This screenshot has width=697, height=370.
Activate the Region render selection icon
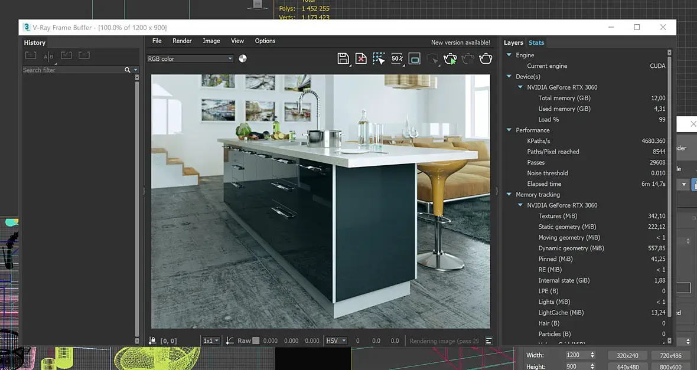pos(379,58)
